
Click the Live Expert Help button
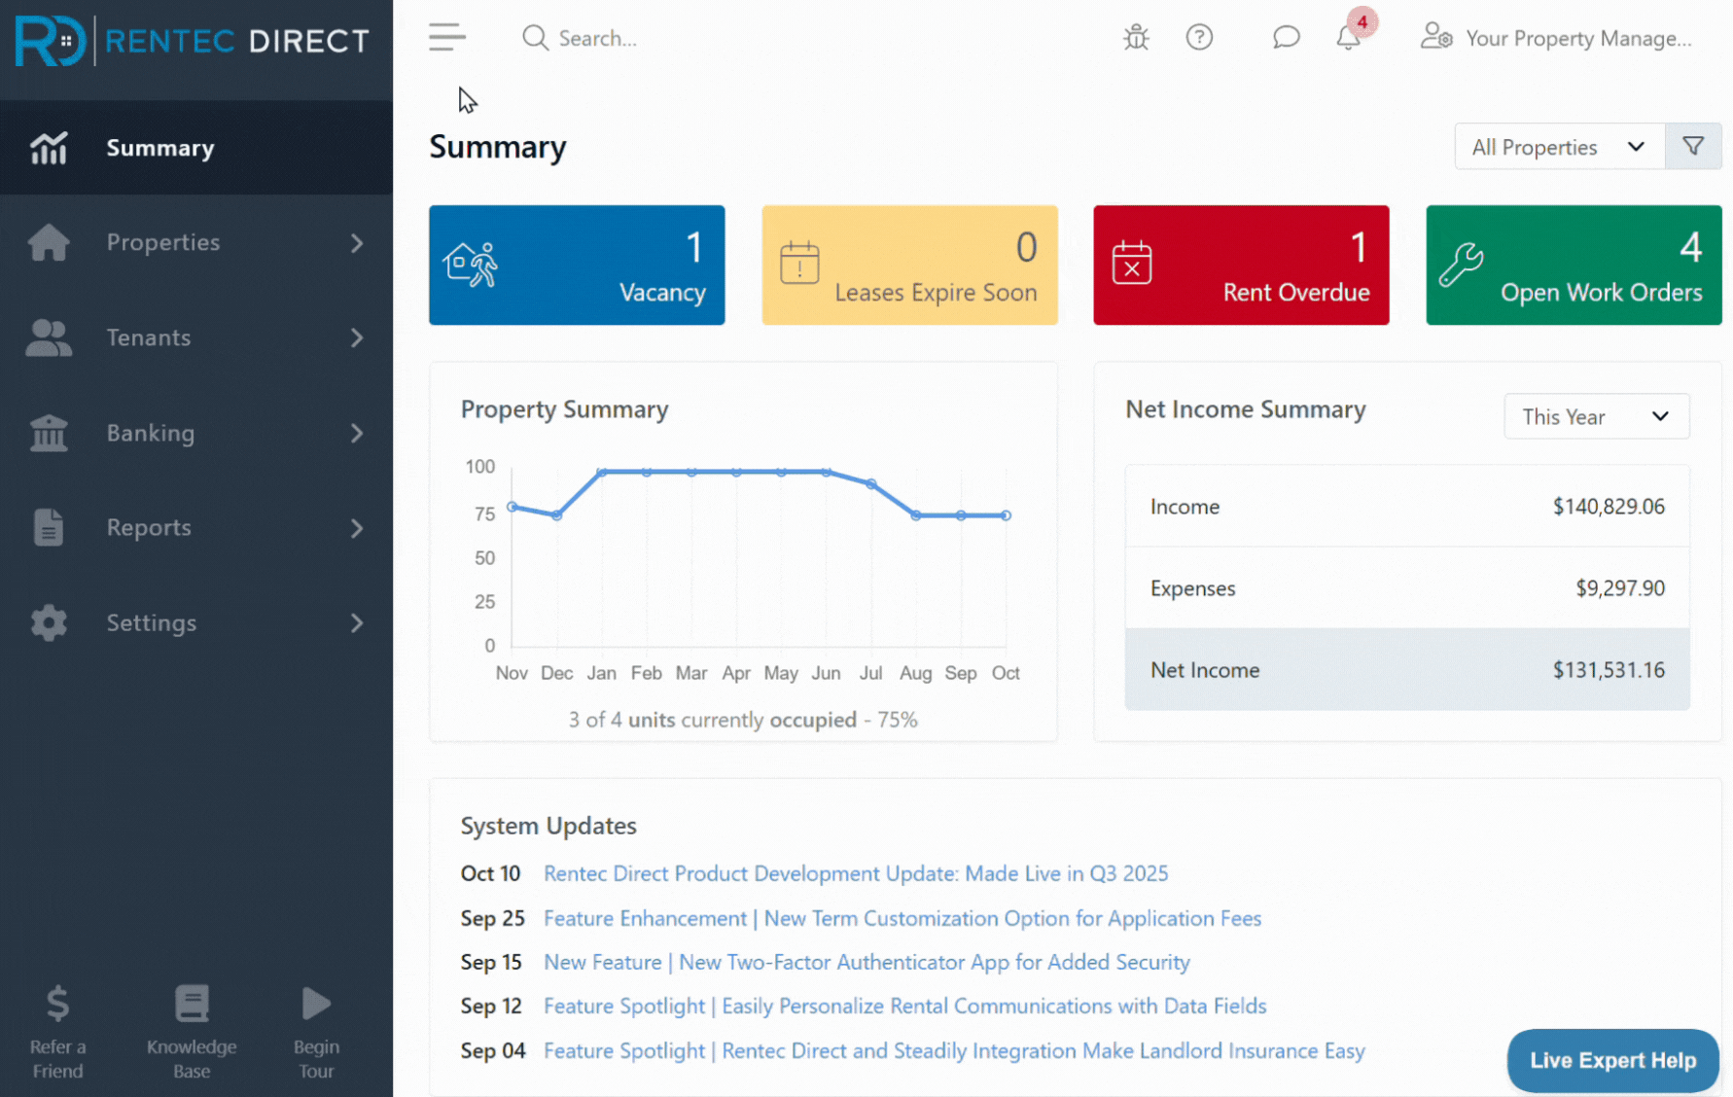coord(1612,1060)
